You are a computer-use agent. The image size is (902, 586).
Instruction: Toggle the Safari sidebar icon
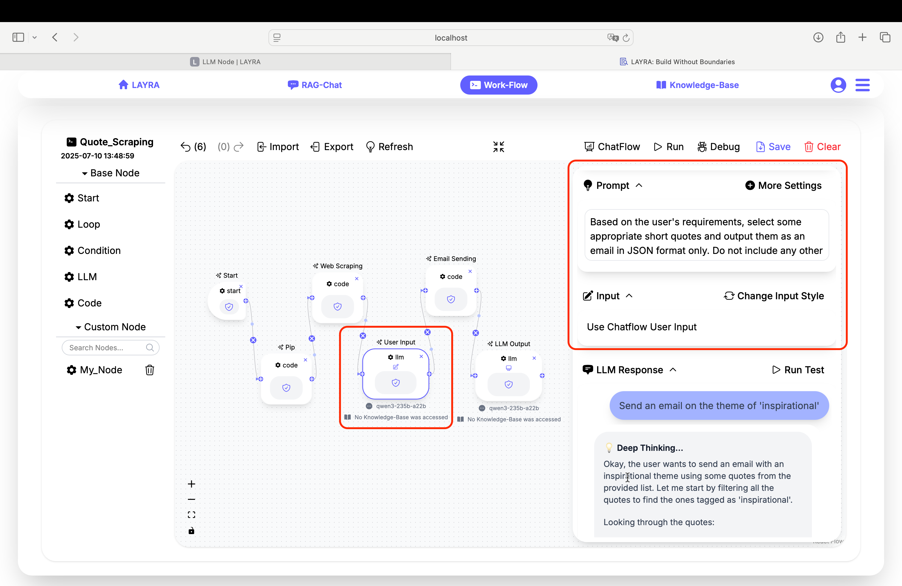click(x=18, y=37)
